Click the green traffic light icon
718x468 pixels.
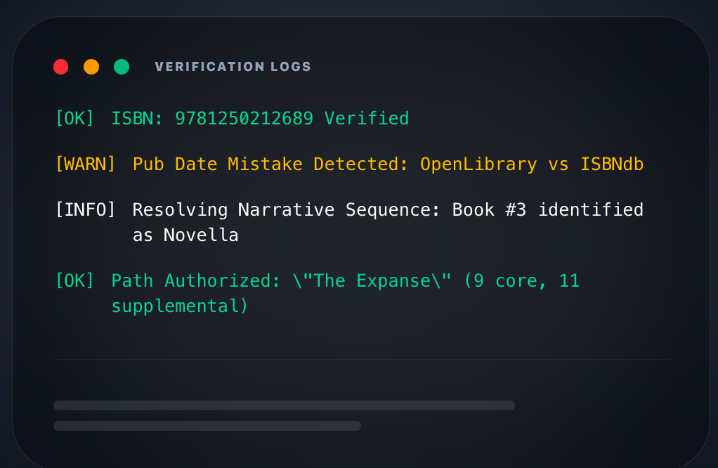point(121,67)
